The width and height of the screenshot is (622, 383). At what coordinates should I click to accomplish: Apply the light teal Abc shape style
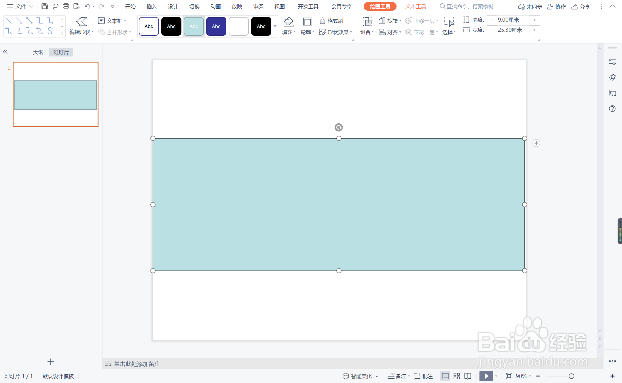(x=194, y=27)
